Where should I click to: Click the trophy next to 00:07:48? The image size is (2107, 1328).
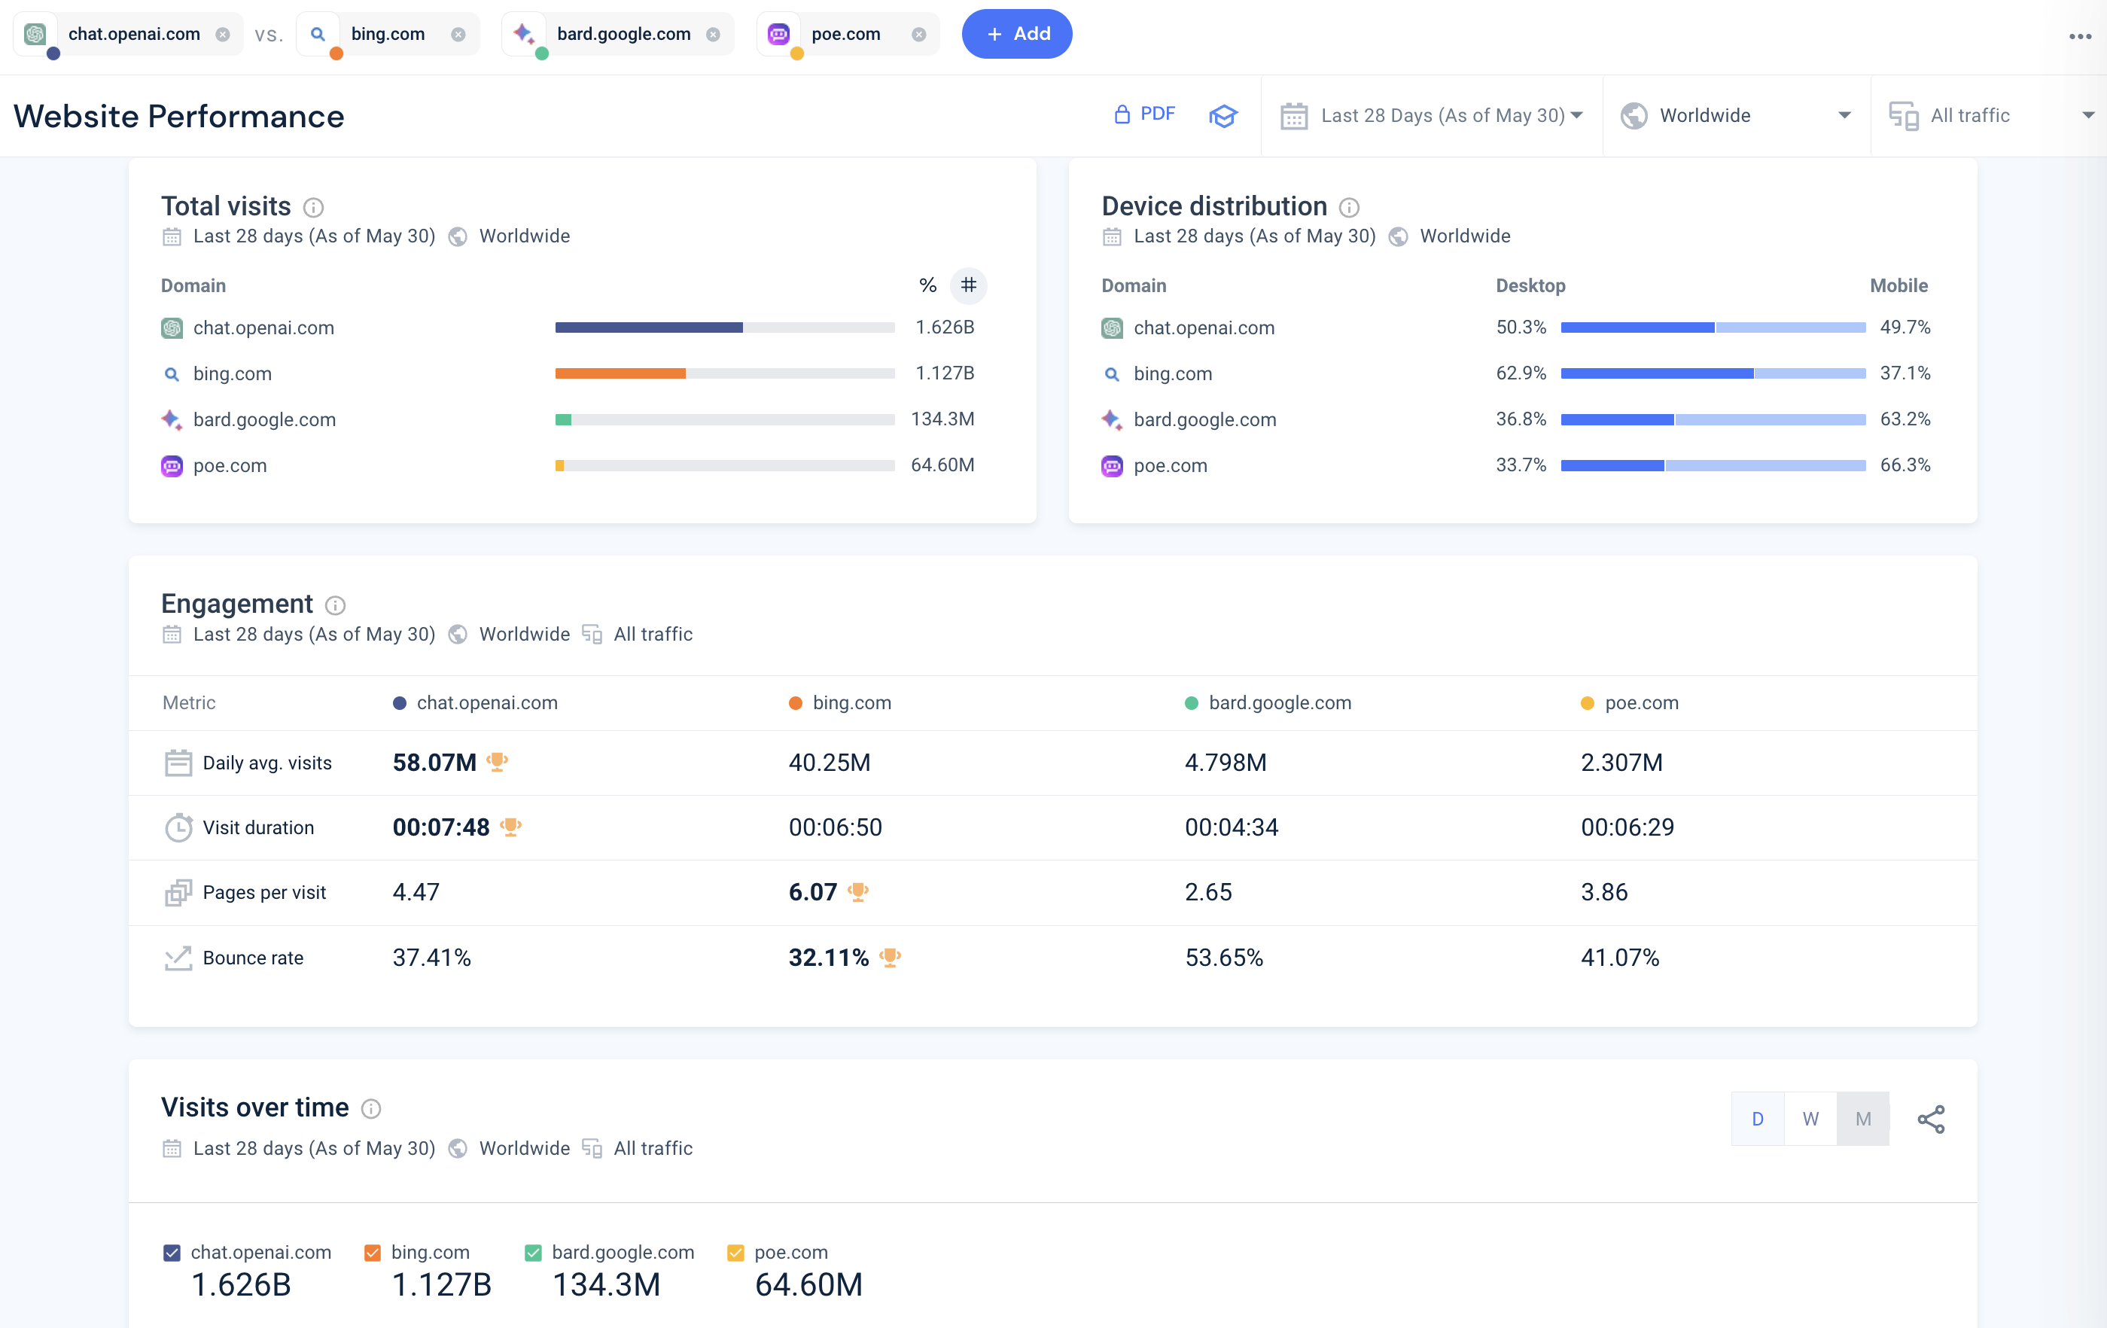click(510, 826)
